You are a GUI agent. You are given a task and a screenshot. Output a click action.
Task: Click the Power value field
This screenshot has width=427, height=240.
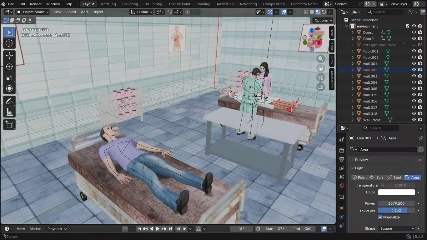(397, 203)
